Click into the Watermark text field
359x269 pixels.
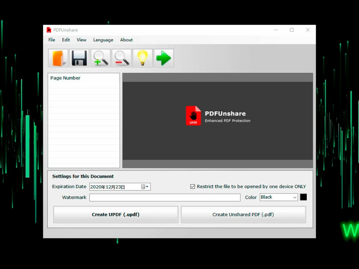pyautogui.click(x=165, y=197)
